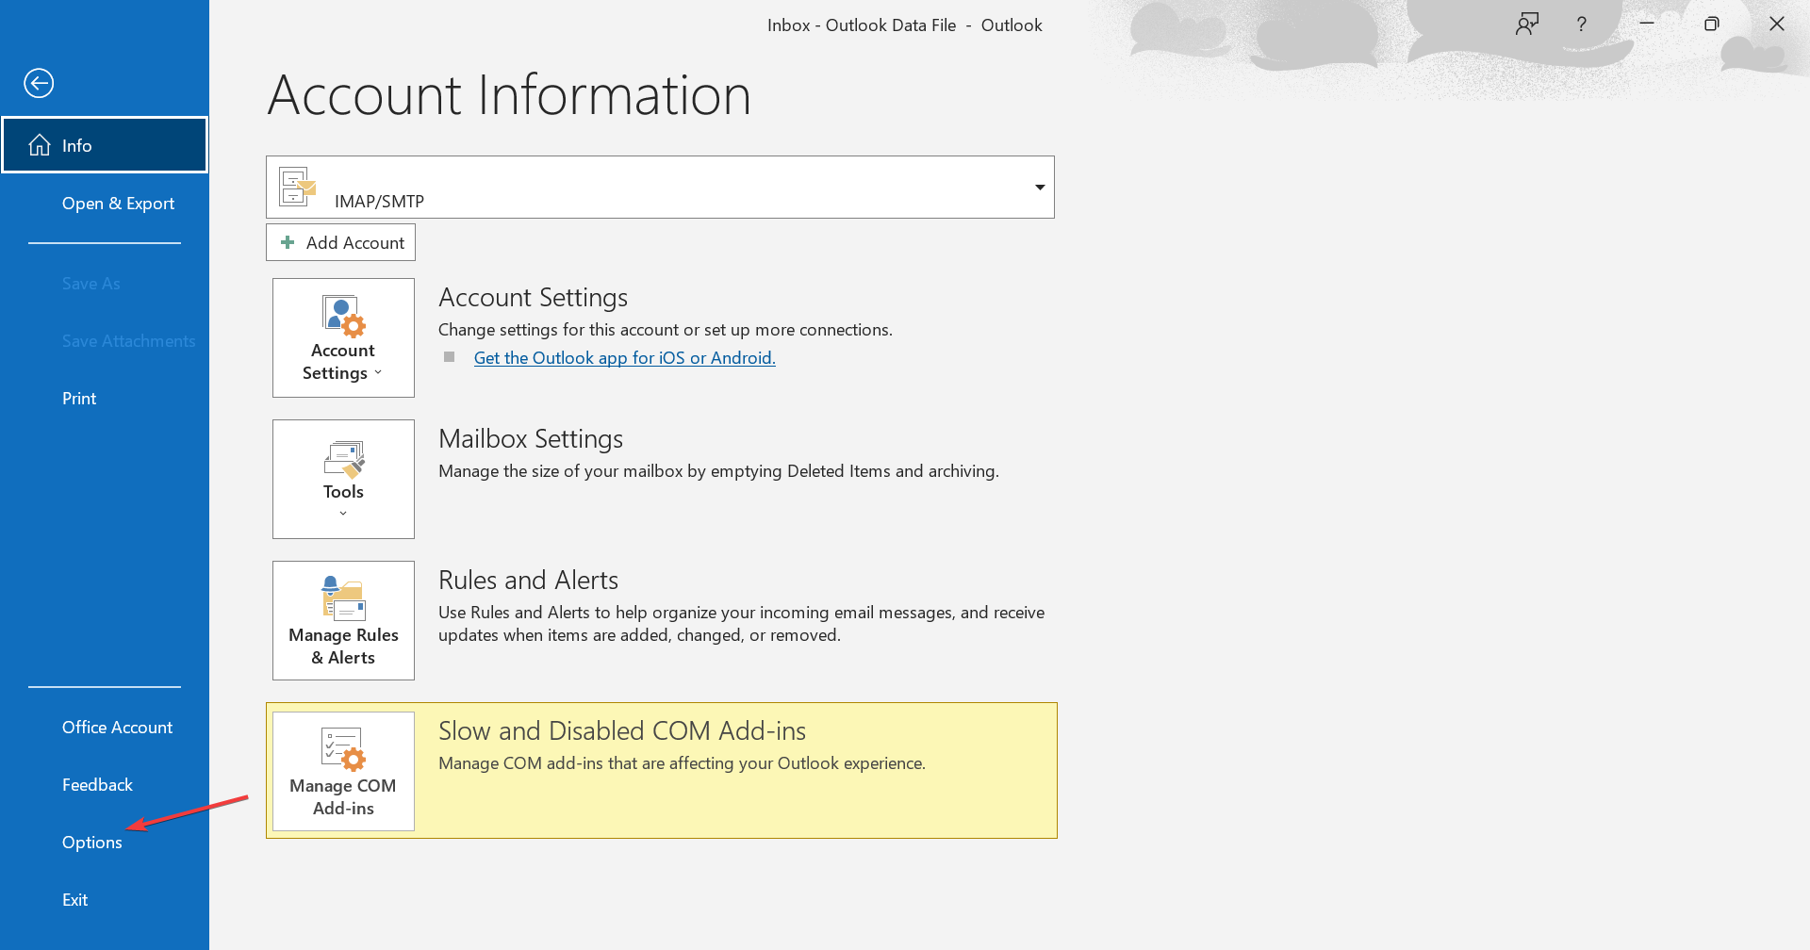Open the Print section
This screenshot has height=950, width=1810.
tap(78, 398)
